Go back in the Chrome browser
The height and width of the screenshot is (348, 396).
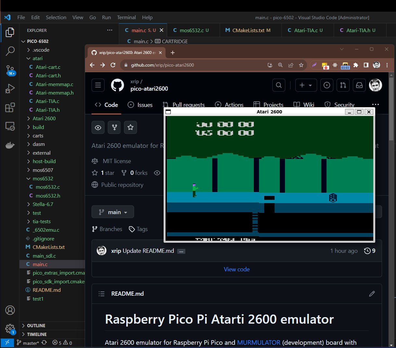tap(92, 65)
